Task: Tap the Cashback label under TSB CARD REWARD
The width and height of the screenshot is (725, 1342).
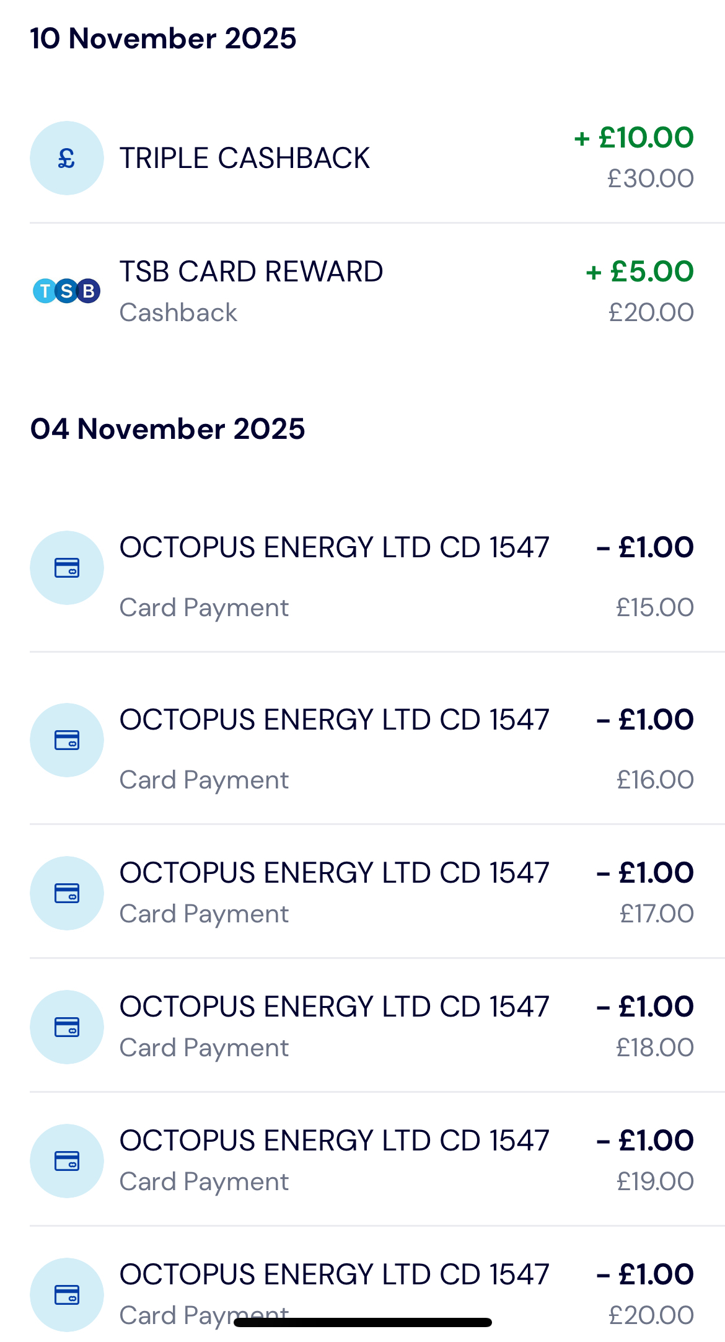Action: coord(178,312)
